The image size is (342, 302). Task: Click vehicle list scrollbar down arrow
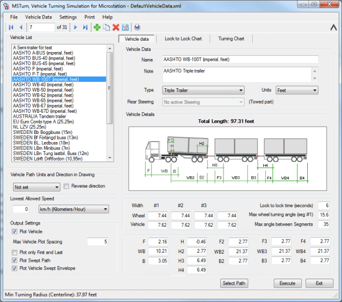point(110,158)
